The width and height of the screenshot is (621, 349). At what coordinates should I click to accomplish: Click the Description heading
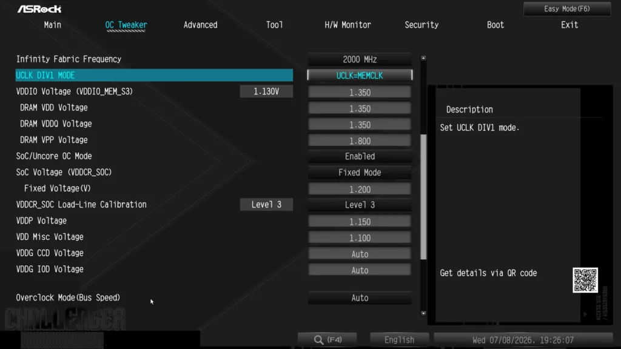coord(469,110)
